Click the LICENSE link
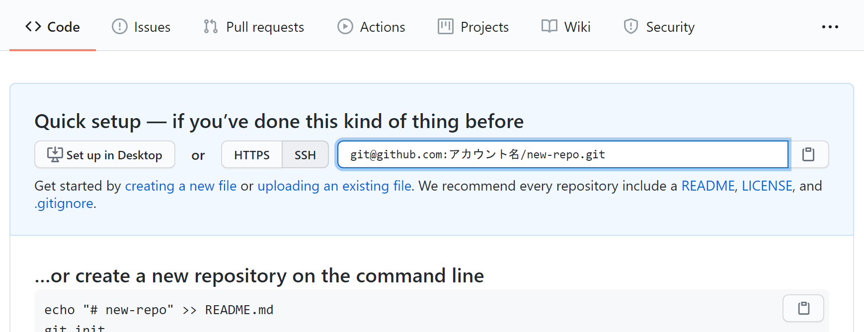The height and width of the screenshot is (332, 864). 767,186
